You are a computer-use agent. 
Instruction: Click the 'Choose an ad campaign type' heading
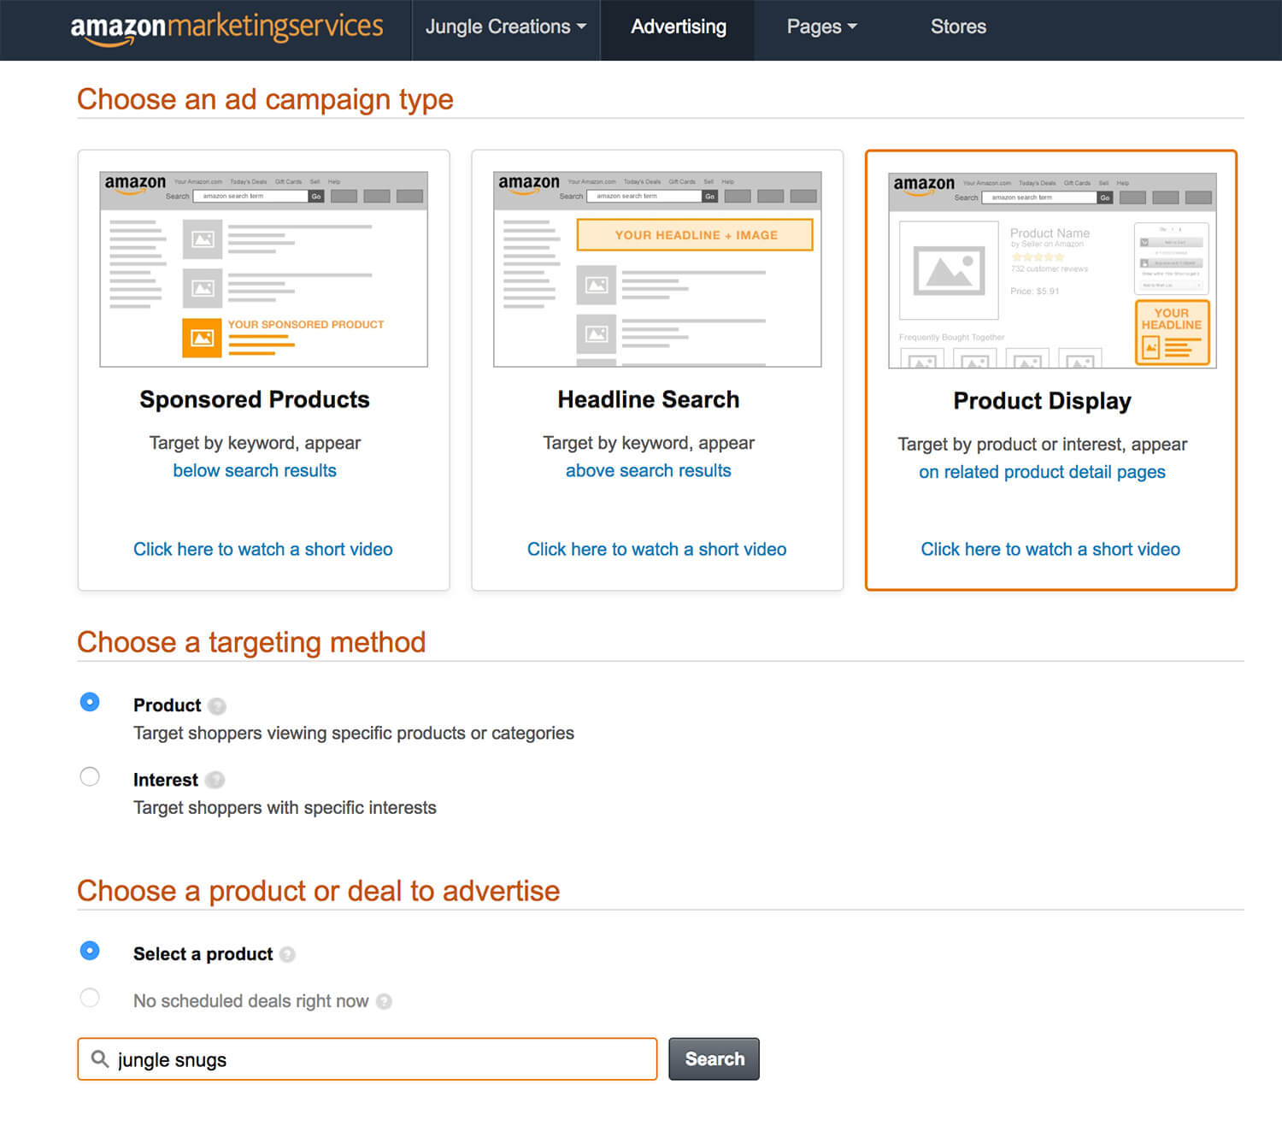265,99
